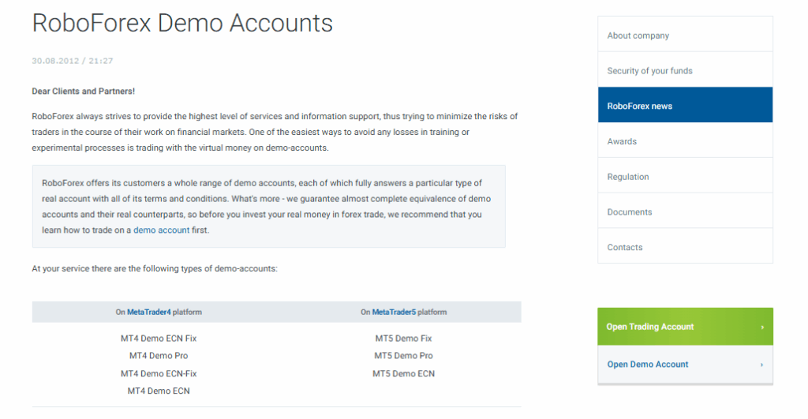
Task: Open the Regulation sidebar item
Action: (685, 176)
